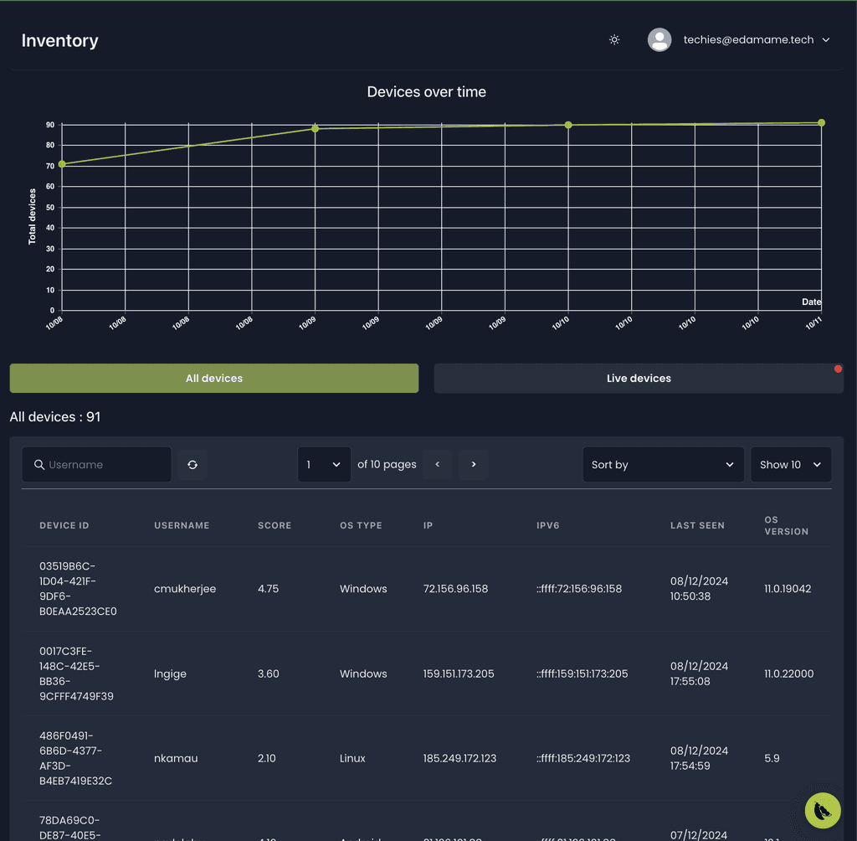Open the techies@edamame.tech account menu

748,40
